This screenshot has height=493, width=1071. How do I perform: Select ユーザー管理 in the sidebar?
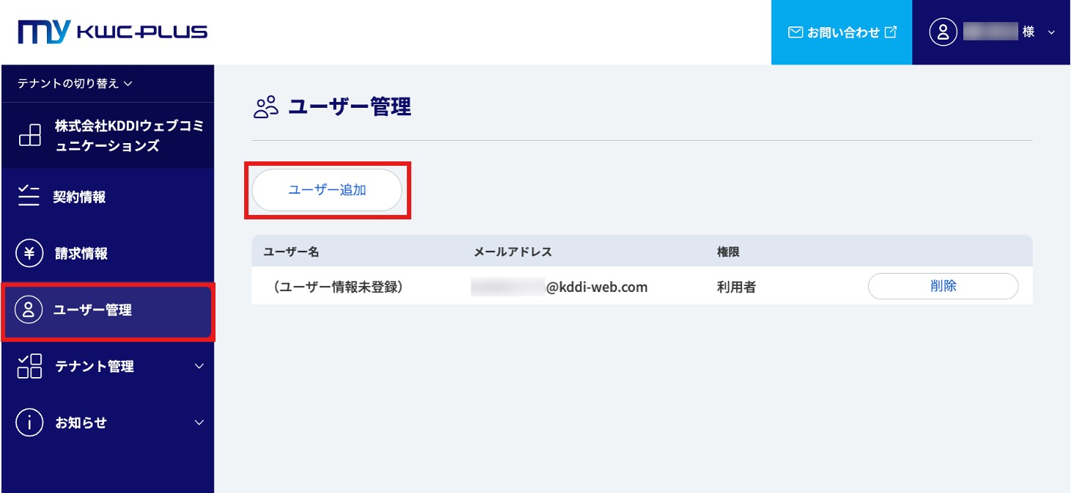pos(107,310)
